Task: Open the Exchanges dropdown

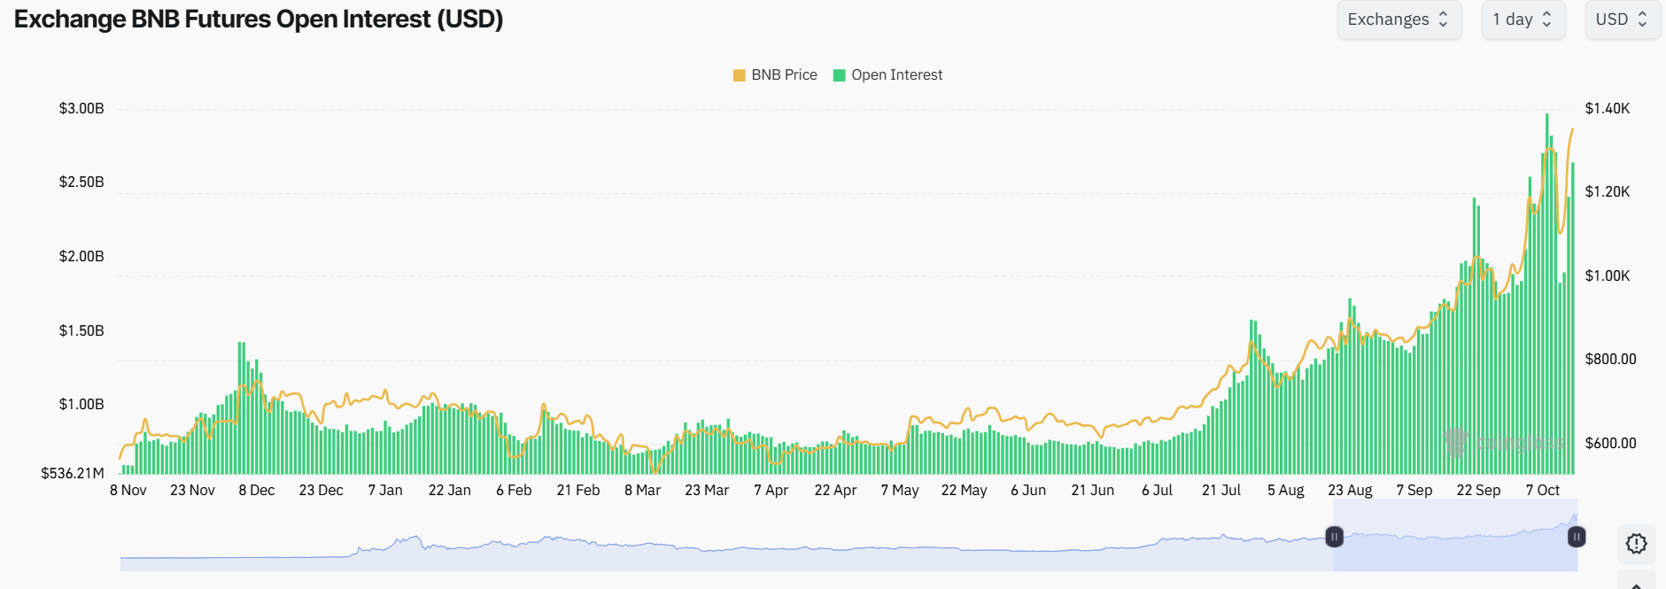Action: click(1398, 19)
